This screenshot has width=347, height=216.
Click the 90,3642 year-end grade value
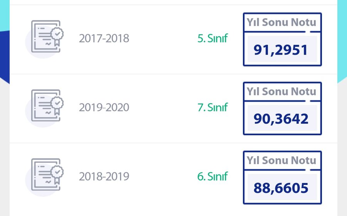[281, 119]
